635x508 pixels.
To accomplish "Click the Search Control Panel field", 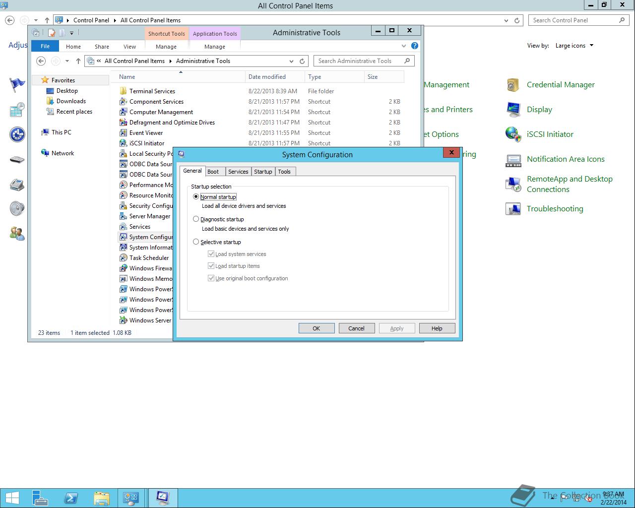I will [x=579, y=20].
